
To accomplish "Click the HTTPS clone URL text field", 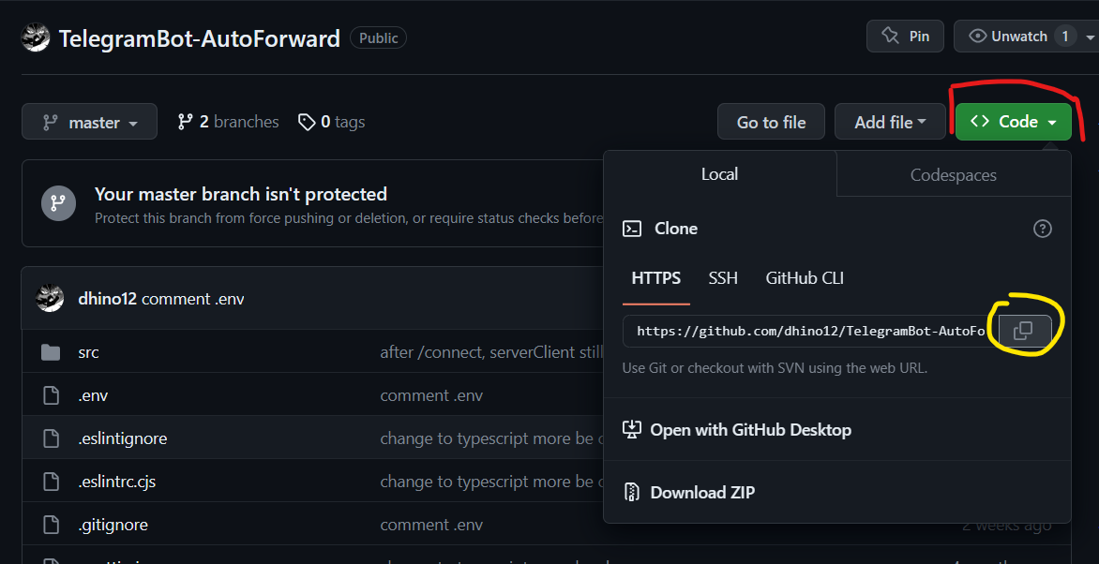I will click(x=806, y=331).
